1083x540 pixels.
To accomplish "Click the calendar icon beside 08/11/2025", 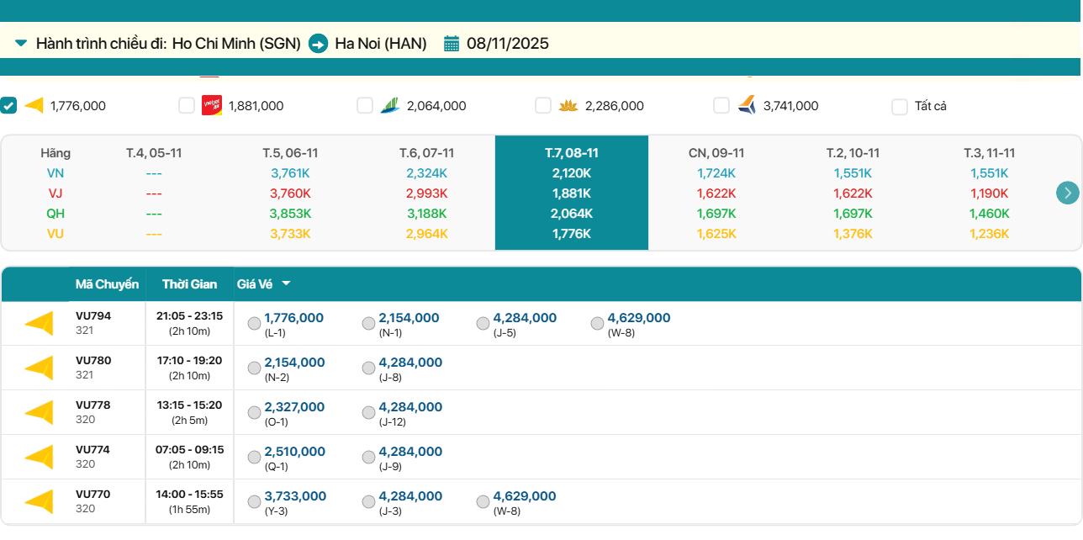I will tap(452, 44).
